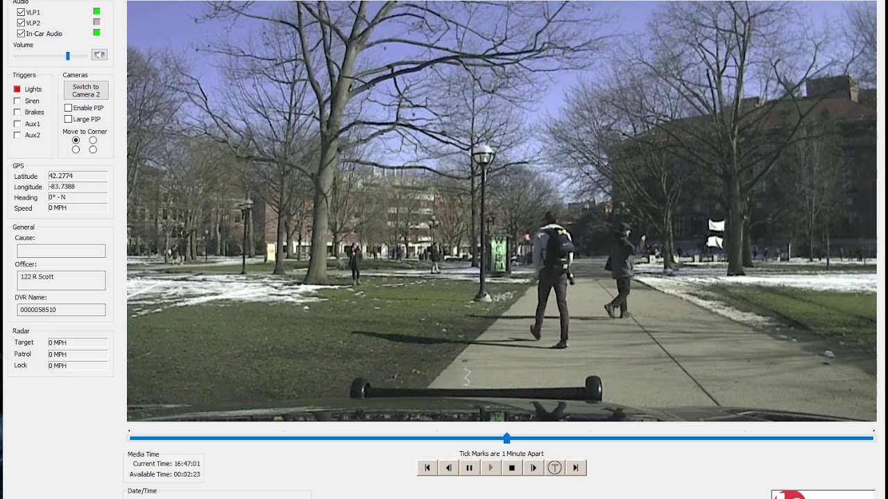
Task: Click the Radar Lock speed field
Action: point(77,365)
